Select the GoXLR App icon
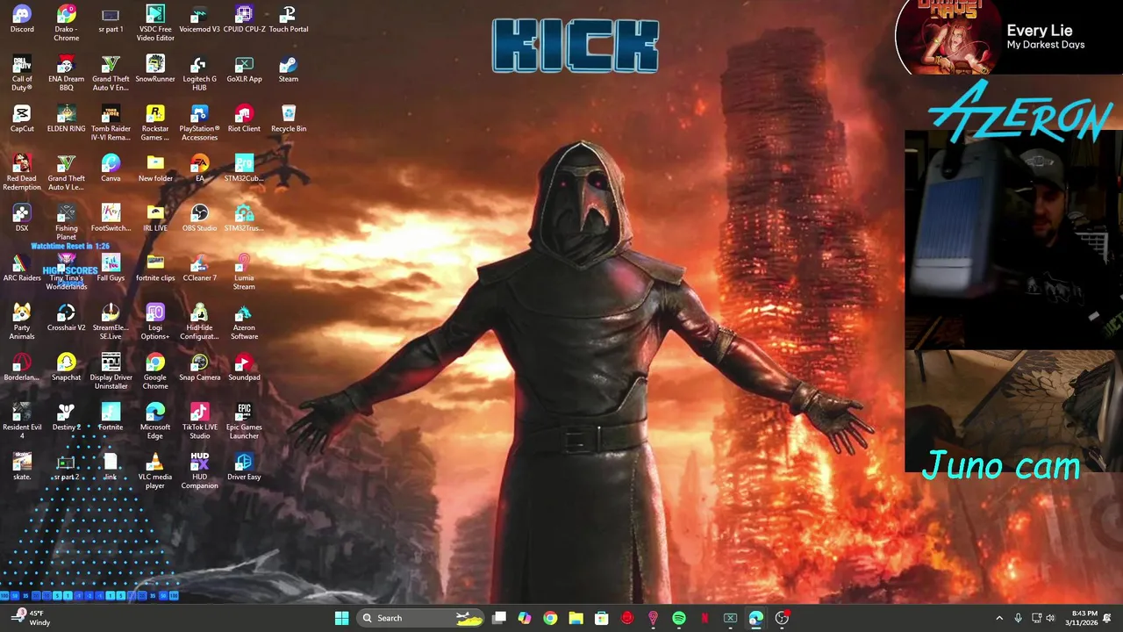Screen dimensions: 1123x632 (x=244, y=69)
